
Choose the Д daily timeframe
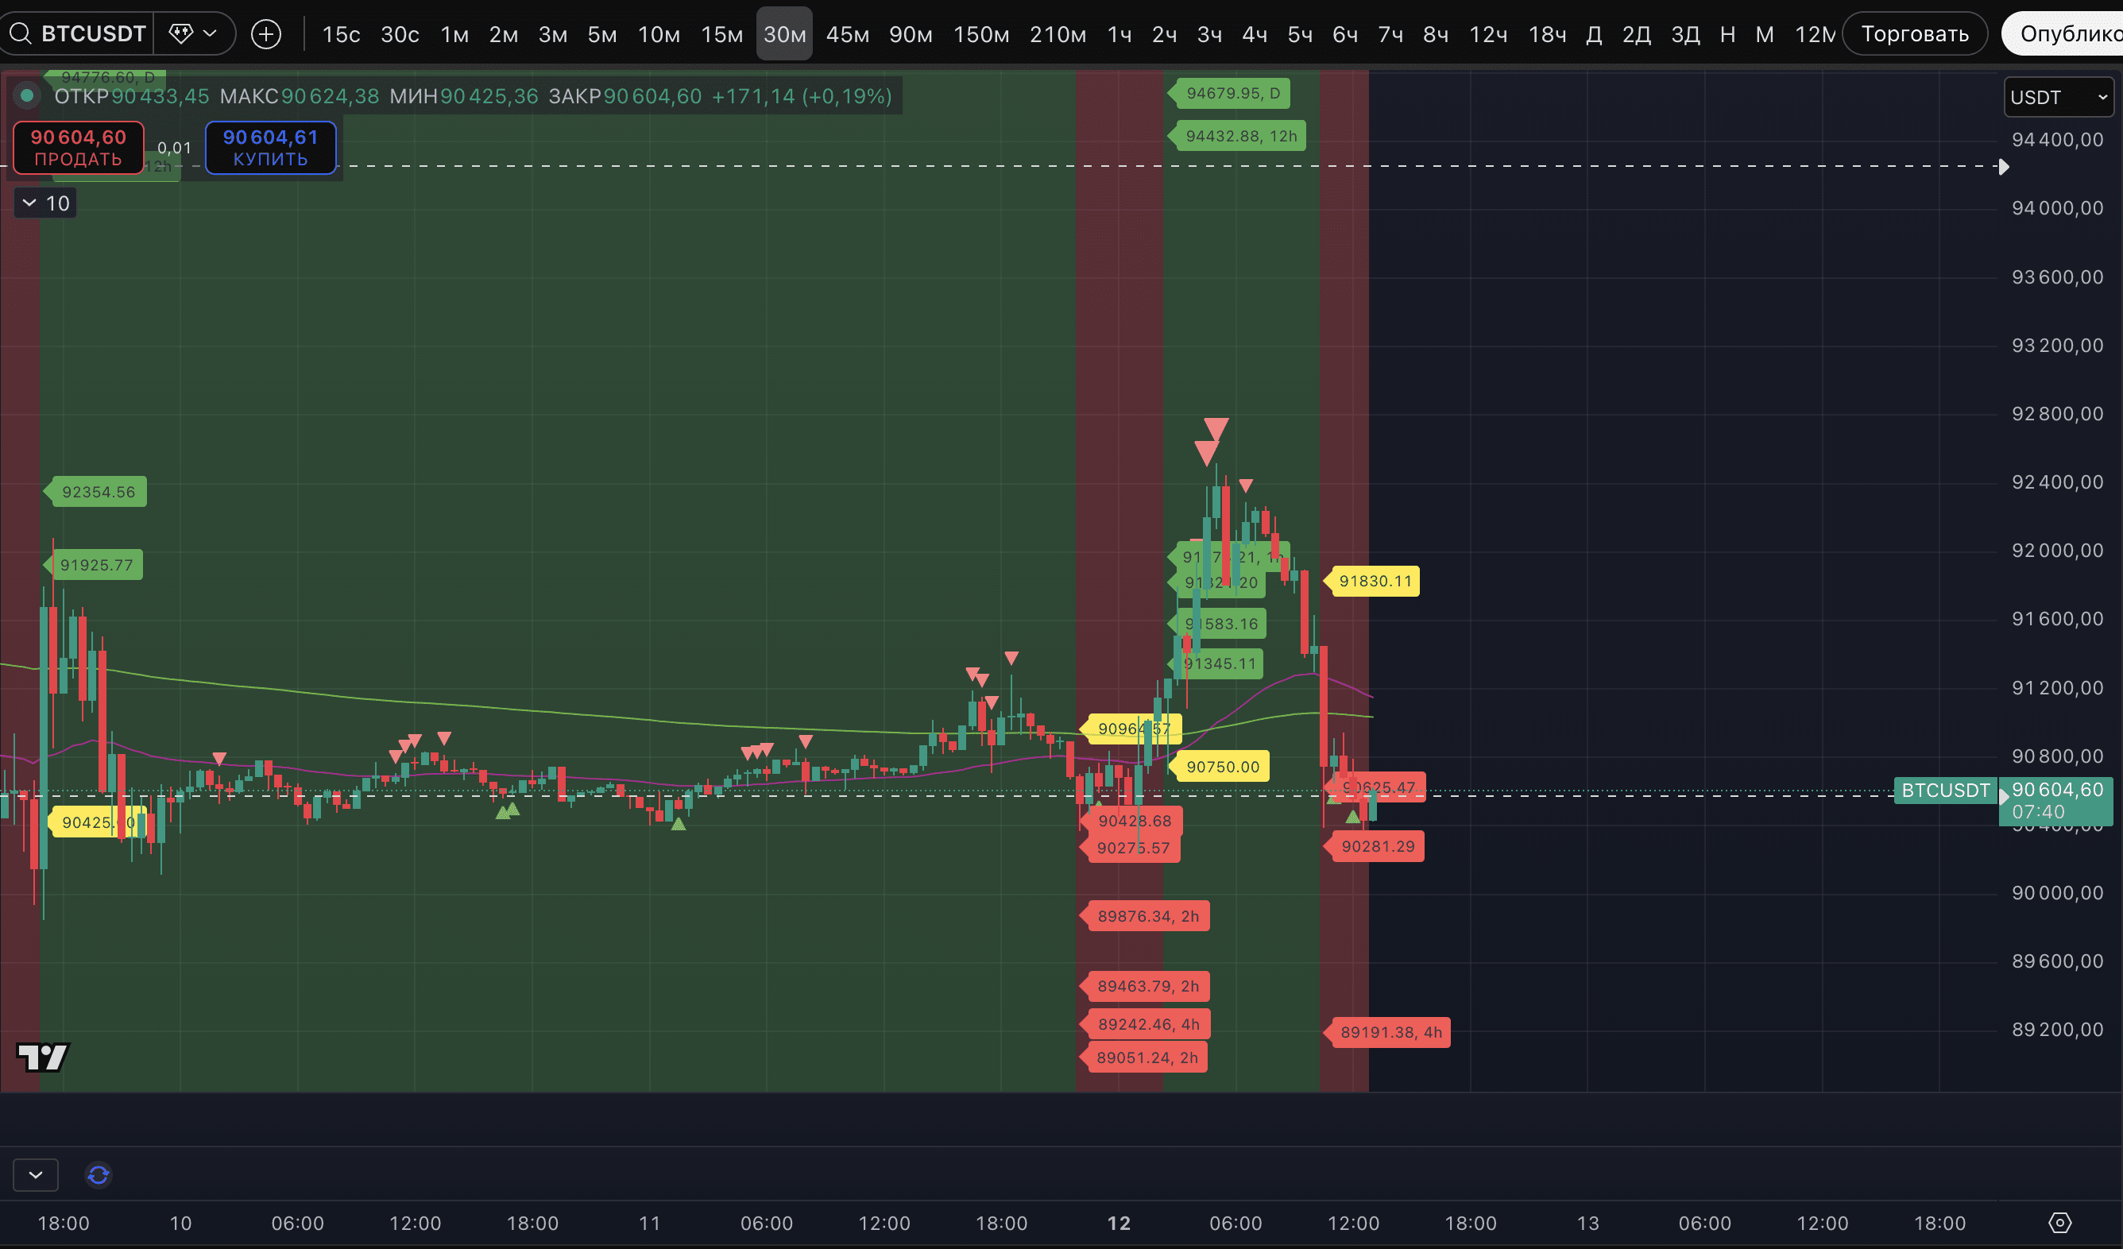(x=1593, y=34)
